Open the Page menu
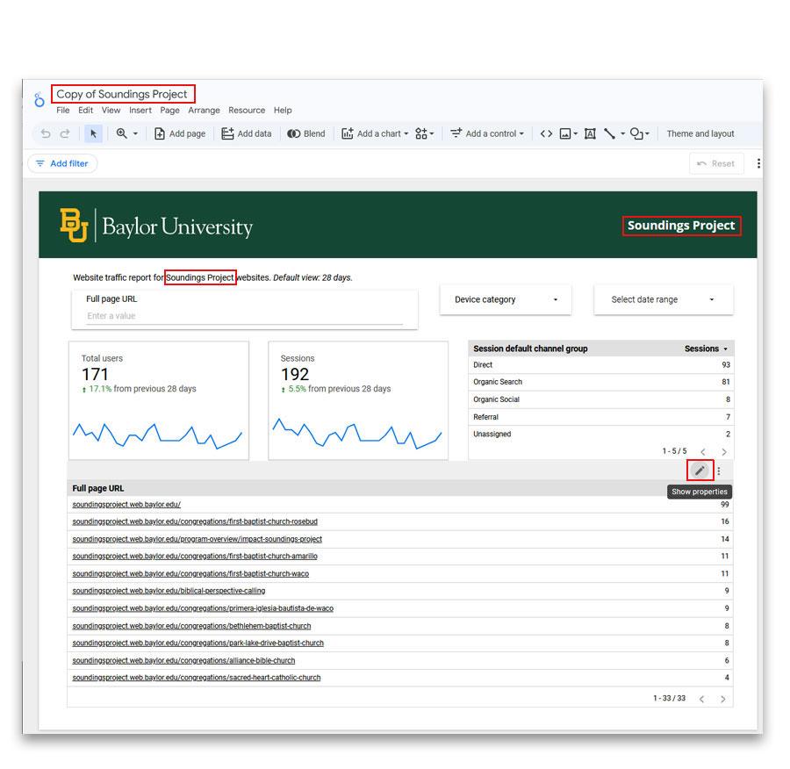 [x=169, y=110]
